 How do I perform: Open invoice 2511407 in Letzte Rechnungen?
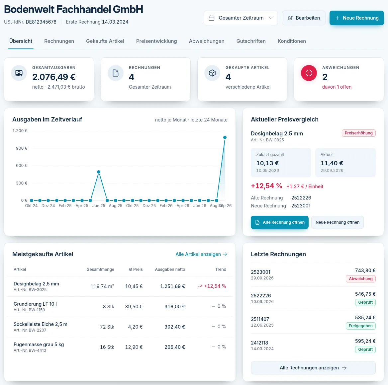click(x=313, y=322)
